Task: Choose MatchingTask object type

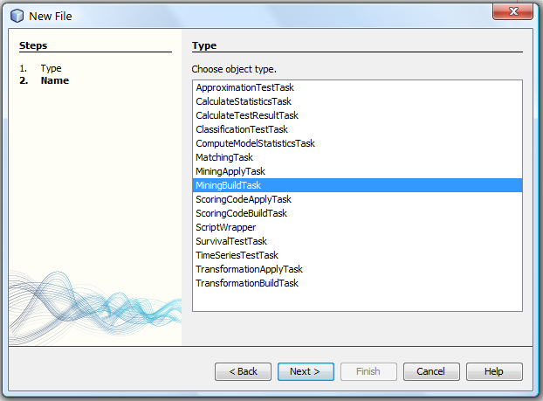Action: pos(224,157)
